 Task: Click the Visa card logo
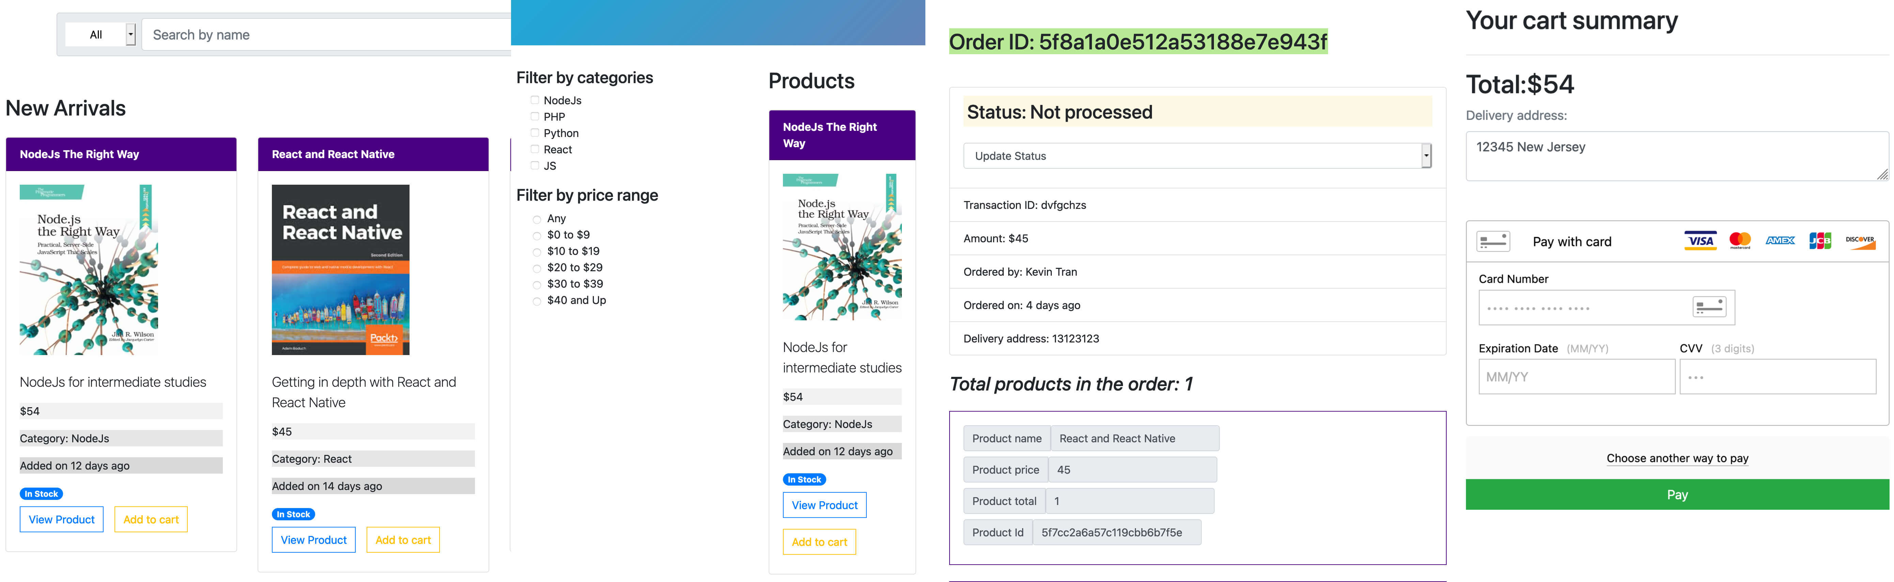(1700, 241)
